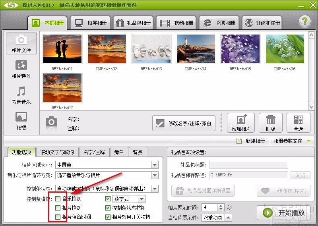Click the 全选 select all button
This screenshot has width=318, height=226.
click(298, 123)
